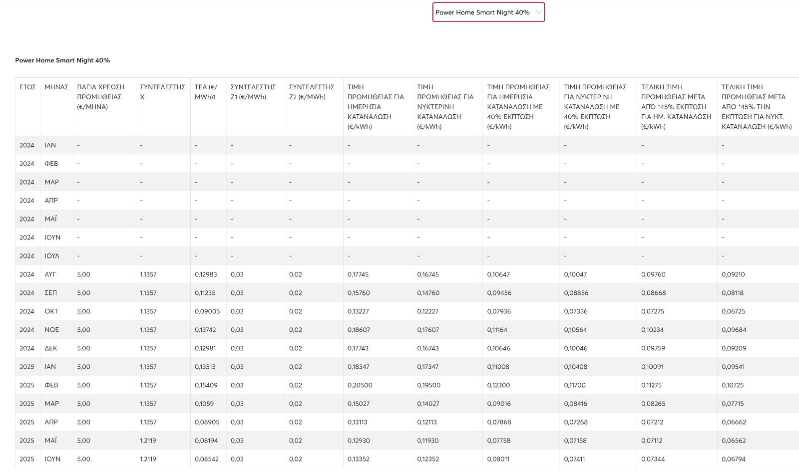Click daytime price 0,20500

tap(360, 385)
